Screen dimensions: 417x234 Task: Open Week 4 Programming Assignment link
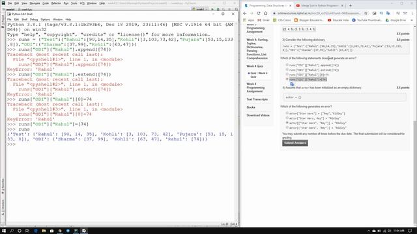(255, 88)
